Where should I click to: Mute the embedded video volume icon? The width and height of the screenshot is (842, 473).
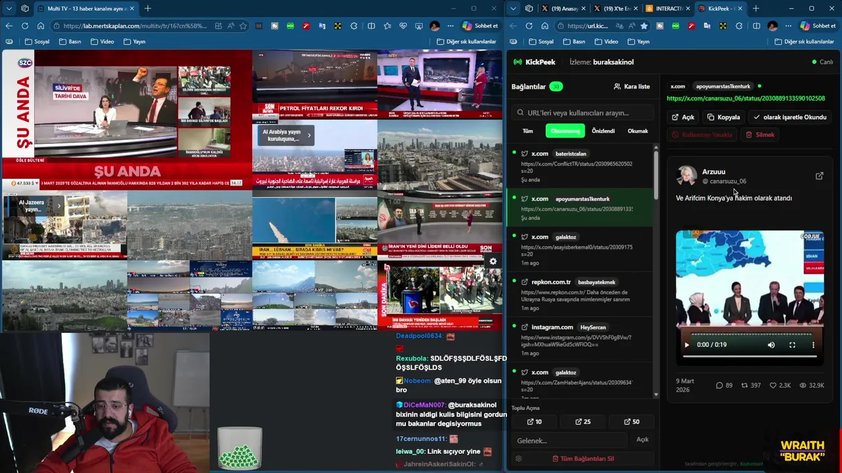[771, 344]
